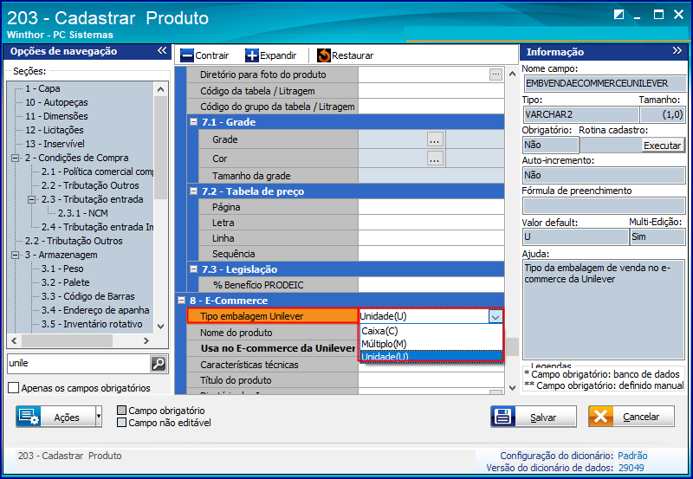Select tree item 11 - Dimensões
The height and width of the screenshot is (479, 693).
[x=56, y=116]
